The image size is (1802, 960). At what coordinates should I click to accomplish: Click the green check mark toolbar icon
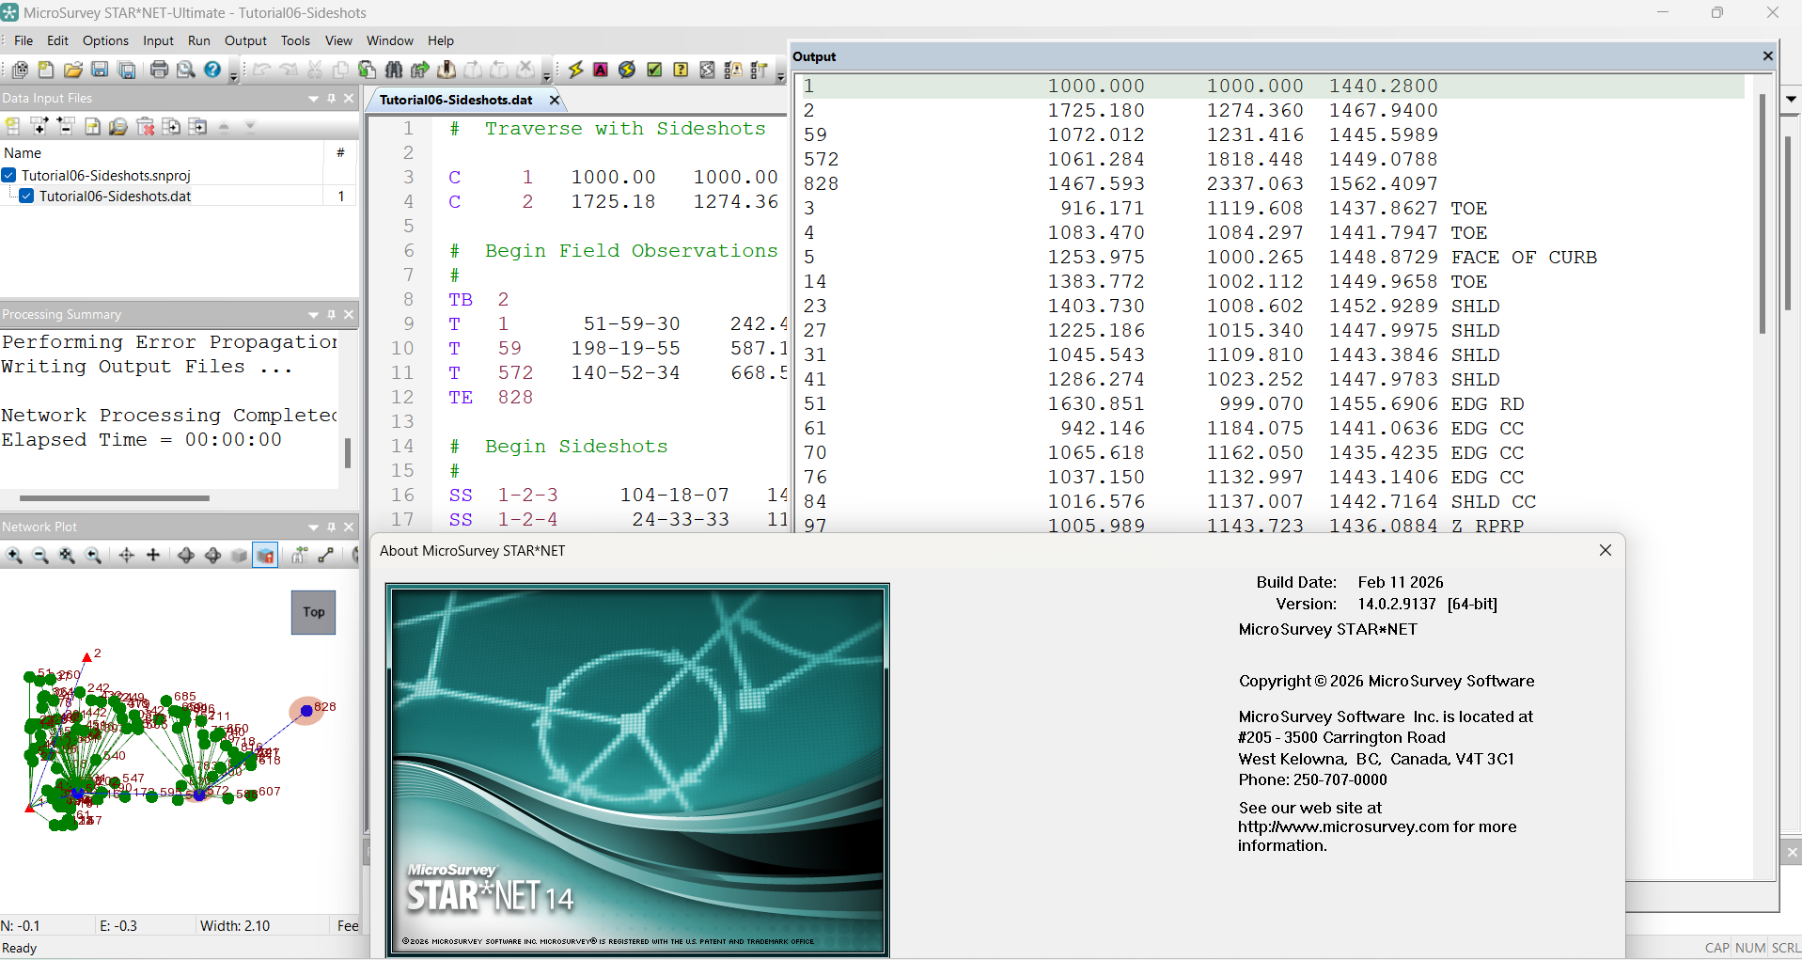pyautogui.click(x=654, y=70)
